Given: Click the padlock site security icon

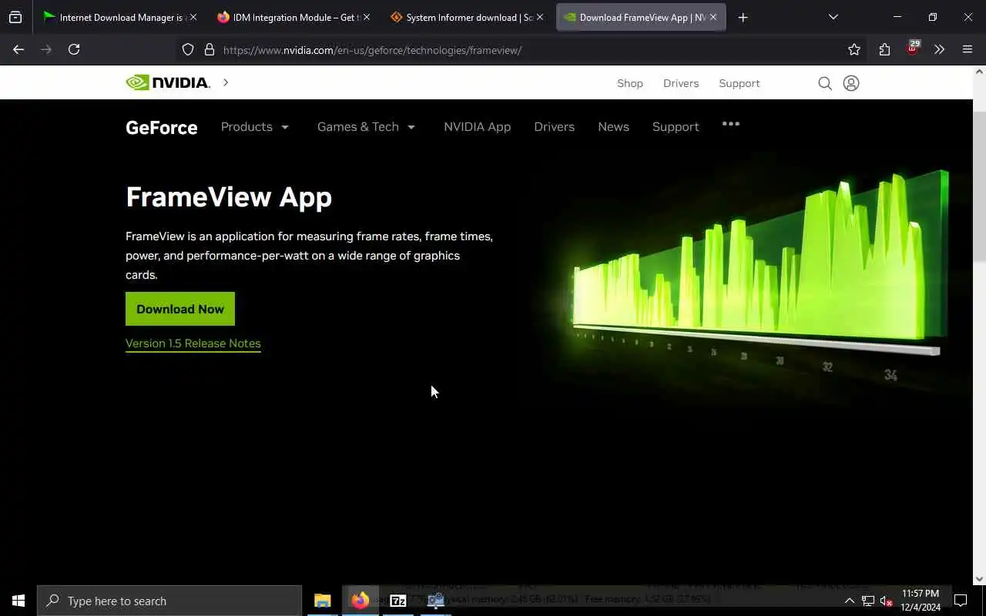Looking at the screenshot, I should point(209,49).
